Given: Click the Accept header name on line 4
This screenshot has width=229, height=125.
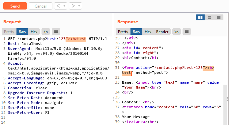Looking at the screenshot, I should click(x=14, y=63).
